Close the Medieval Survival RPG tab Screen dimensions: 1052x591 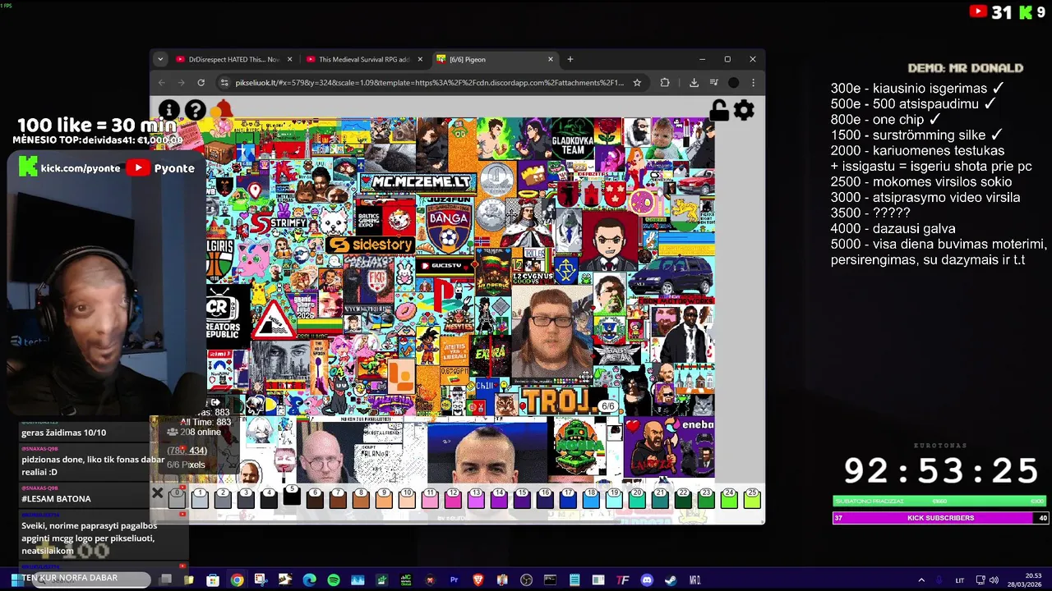click(x=420, y=59)
